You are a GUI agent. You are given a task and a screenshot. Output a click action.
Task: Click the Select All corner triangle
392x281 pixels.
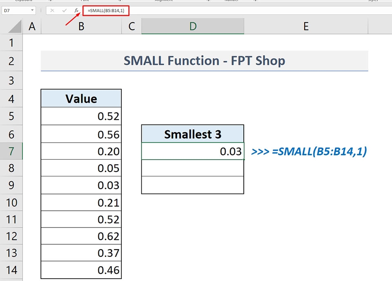15,27
